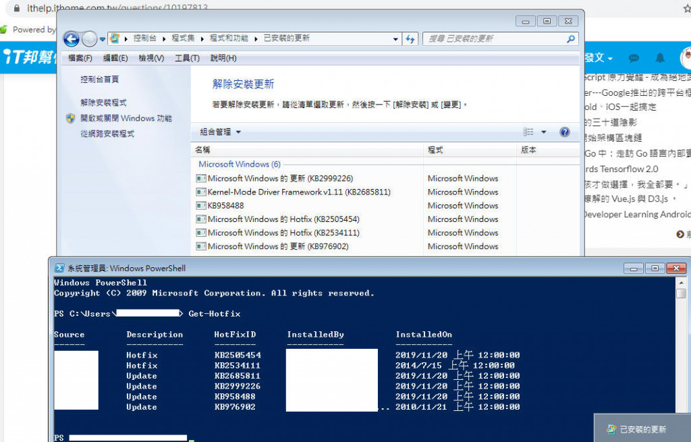The image size is (691, 442).
Task: Click 程式和功能 breadcrumb in address bar
Action: (229, 38)
